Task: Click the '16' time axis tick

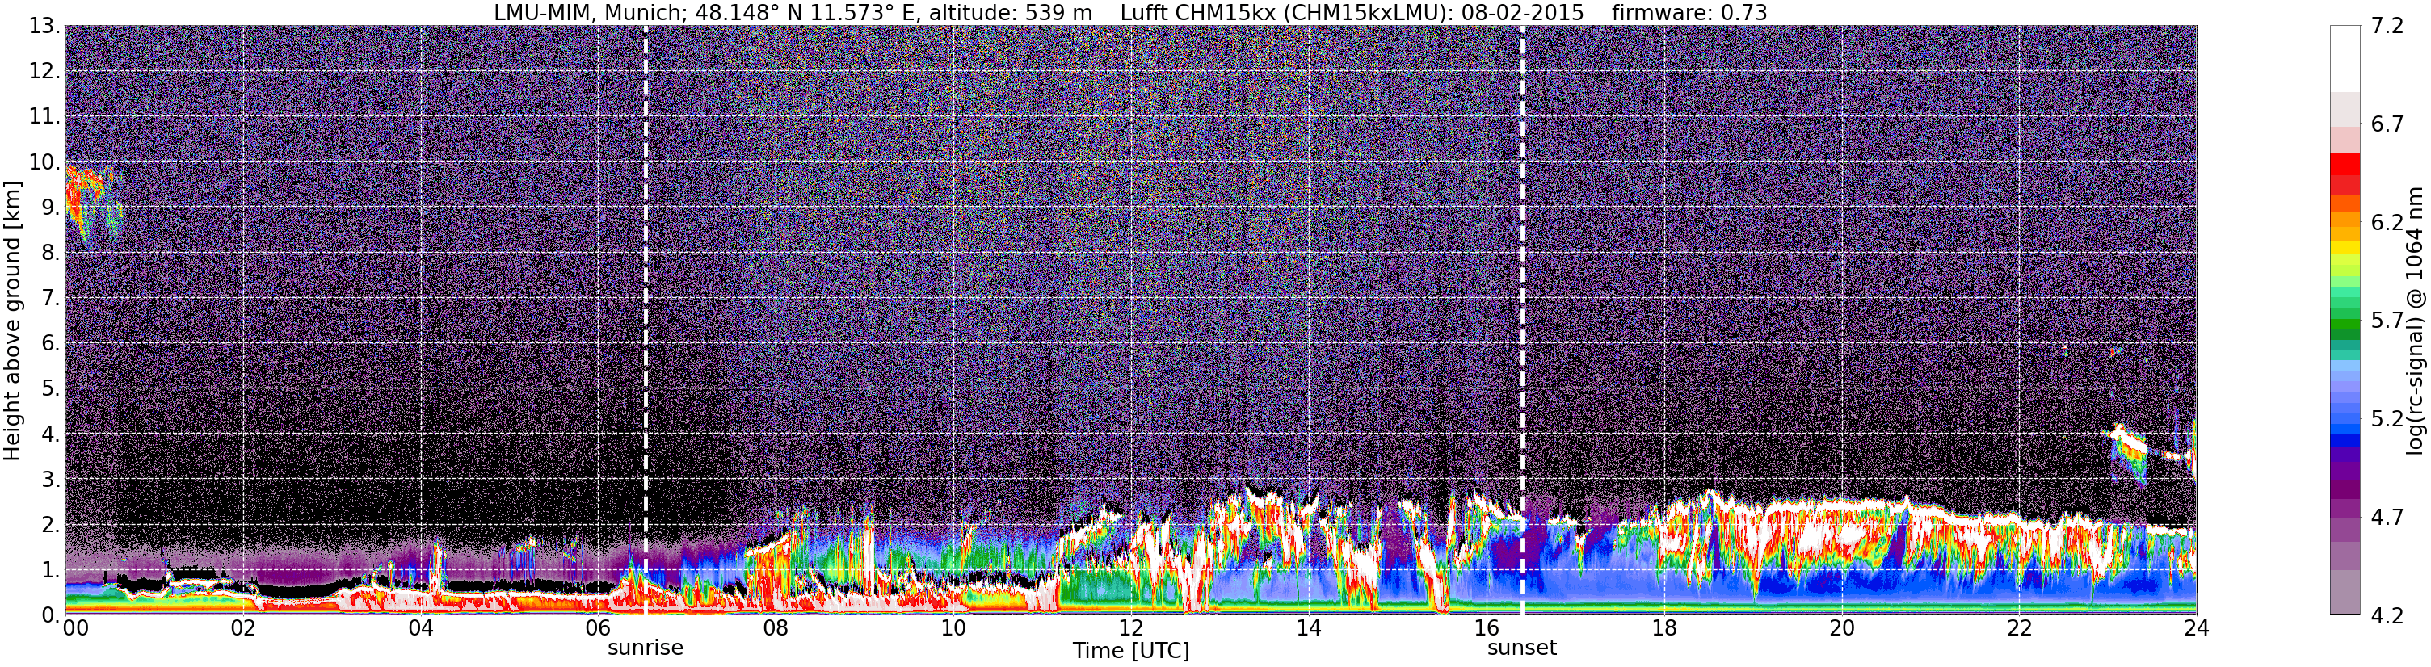Action: coord(1487,628)
